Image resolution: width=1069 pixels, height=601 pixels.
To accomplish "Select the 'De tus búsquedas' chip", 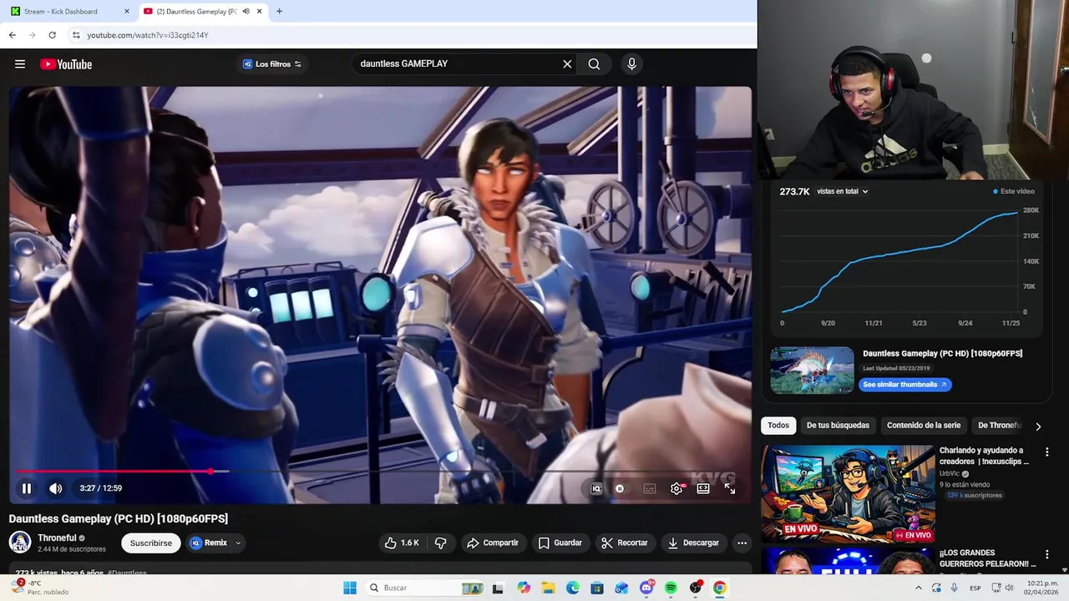I will 838,426.
